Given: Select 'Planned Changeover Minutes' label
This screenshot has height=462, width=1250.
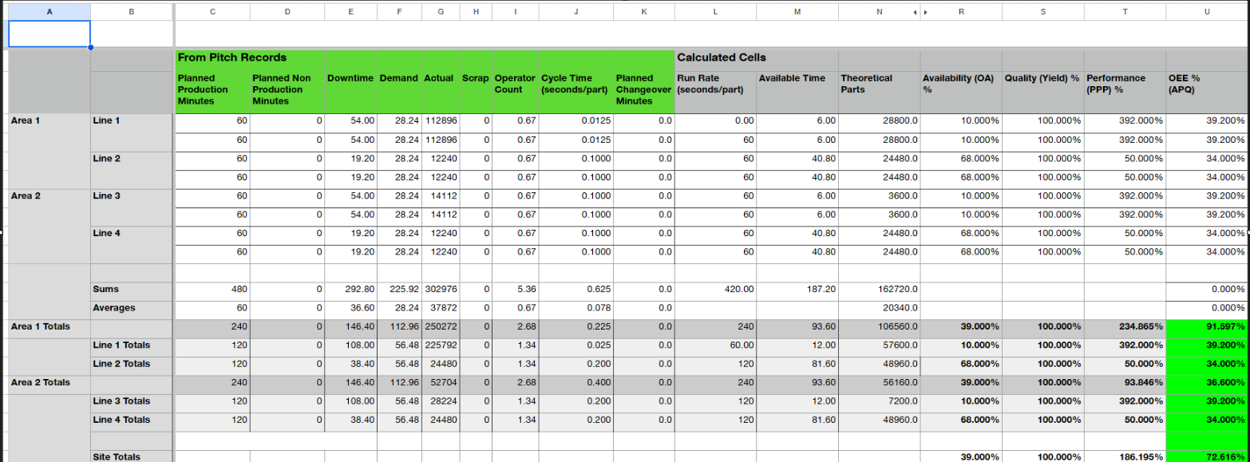Looking at the screenshot, I should point(644,89).
